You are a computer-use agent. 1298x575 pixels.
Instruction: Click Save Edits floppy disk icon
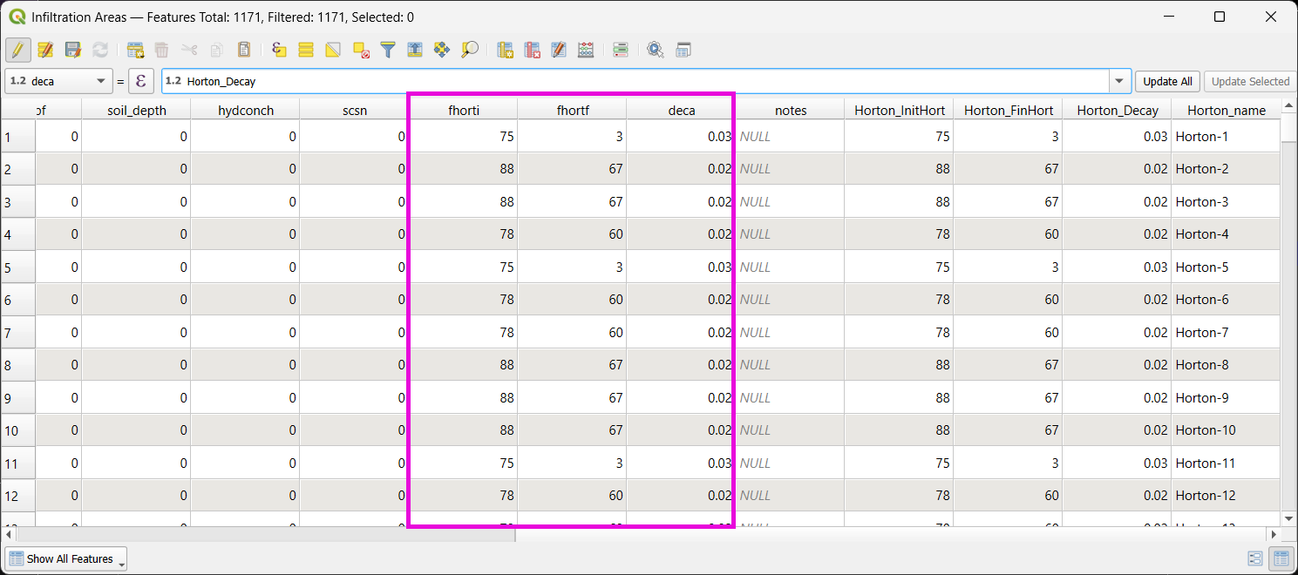72,50
